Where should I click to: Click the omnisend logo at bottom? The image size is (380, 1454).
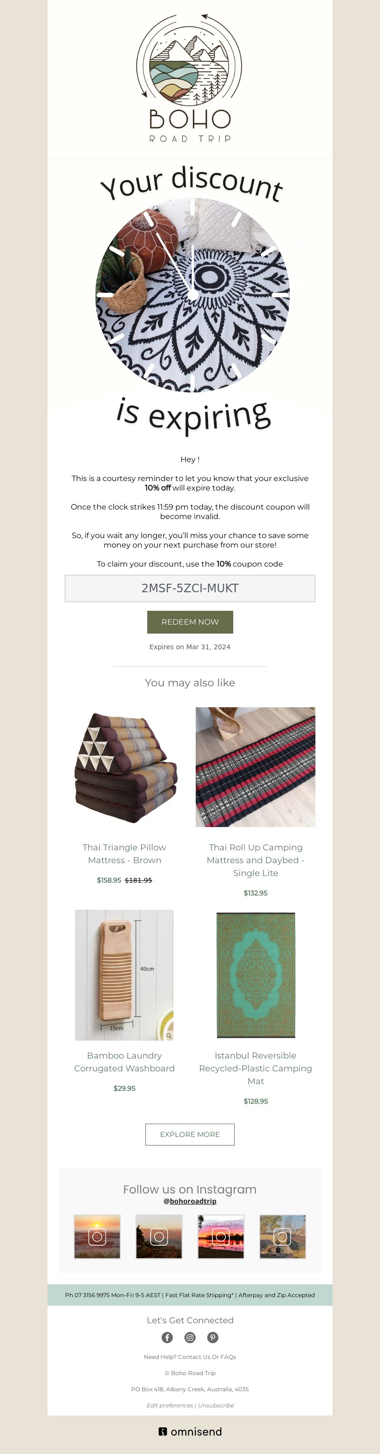click(x=190, y=1432)
